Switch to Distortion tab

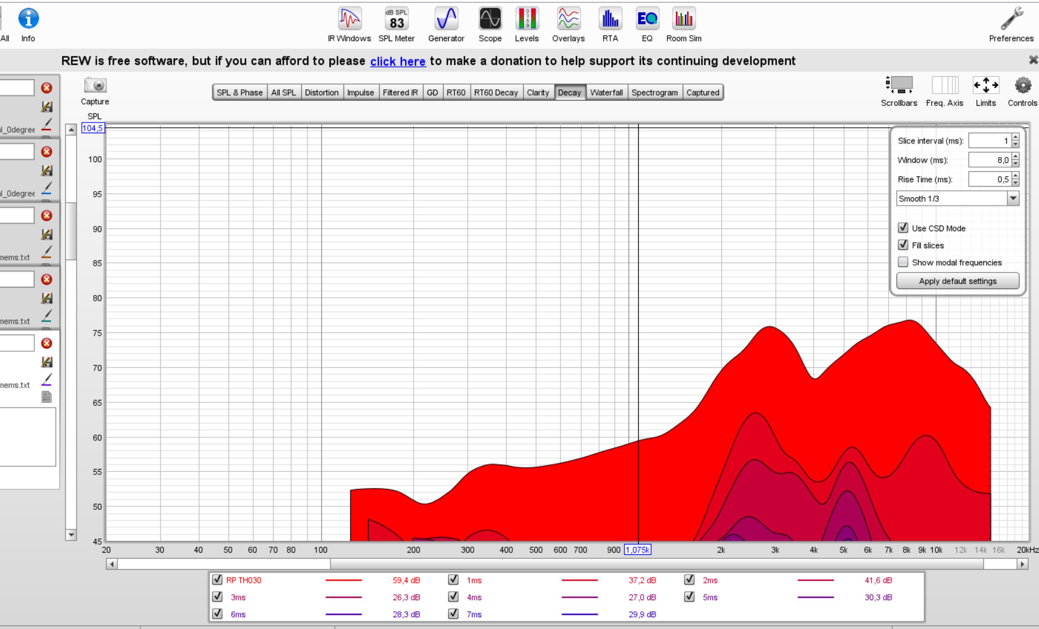click(321, 92)
